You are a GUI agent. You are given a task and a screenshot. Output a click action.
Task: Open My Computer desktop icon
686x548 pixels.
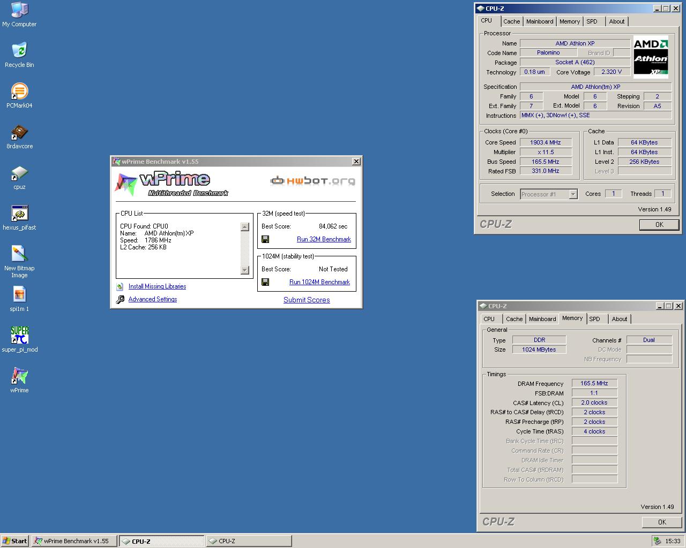pyautogui.click(x=19, y=14)
